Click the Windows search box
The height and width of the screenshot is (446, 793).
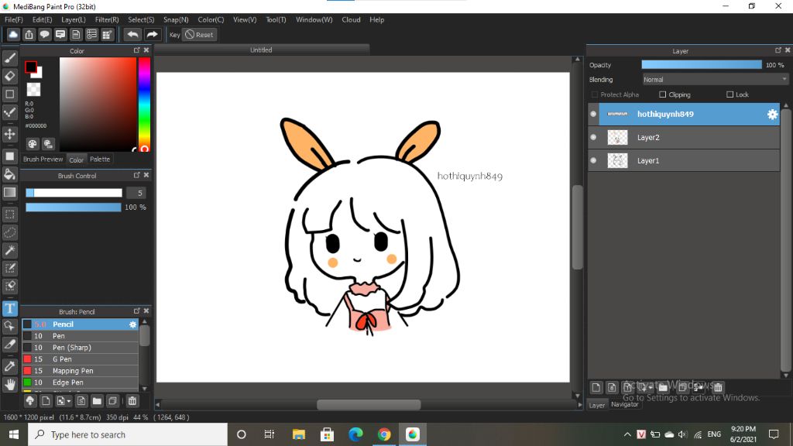pyautogui.click(x=128, y=434)
